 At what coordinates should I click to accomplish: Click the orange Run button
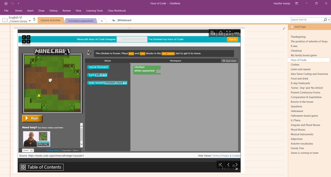tap(32, 118)
